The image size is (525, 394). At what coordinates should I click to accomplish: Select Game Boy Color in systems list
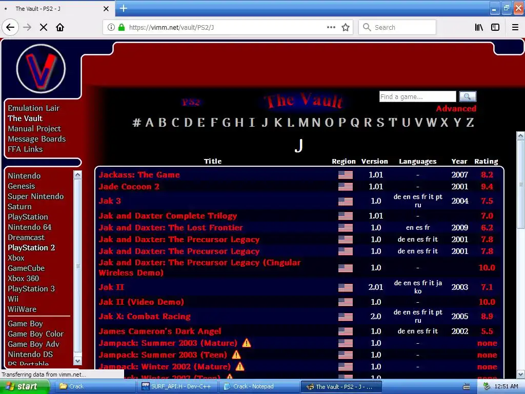pos(35,333)
